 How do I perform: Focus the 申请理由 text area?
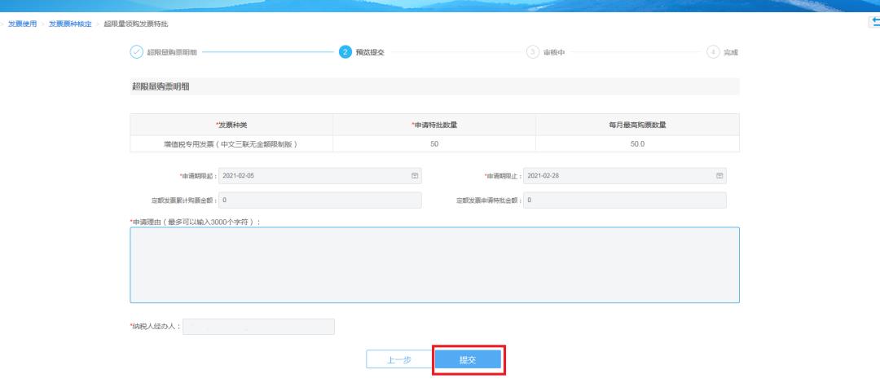pyautogui.click(x=434, y=265)
